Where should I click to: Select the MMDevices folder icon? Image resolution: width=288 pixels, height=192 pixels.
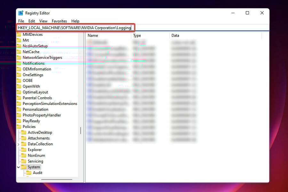click(x=19, y=35)
